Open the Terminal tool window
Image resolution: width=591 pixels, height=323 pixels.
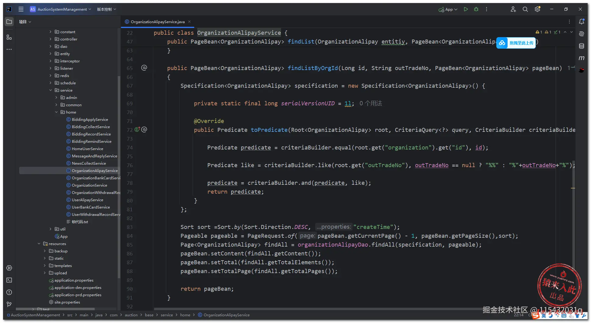coord(9,280)
